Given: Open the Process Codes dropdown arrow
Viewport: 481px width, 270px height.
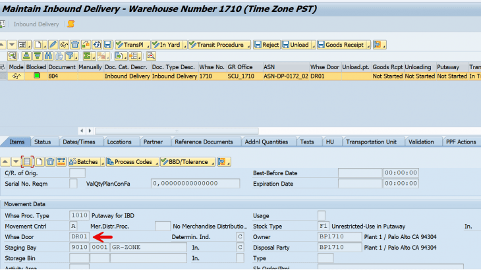Looking at the screenshot, I should tap(157, 163).
